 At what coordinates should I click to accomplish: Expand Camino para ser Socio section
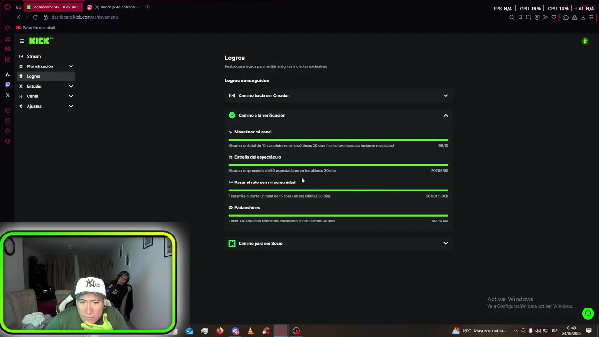pyautogui.click(x=338, y=243)
